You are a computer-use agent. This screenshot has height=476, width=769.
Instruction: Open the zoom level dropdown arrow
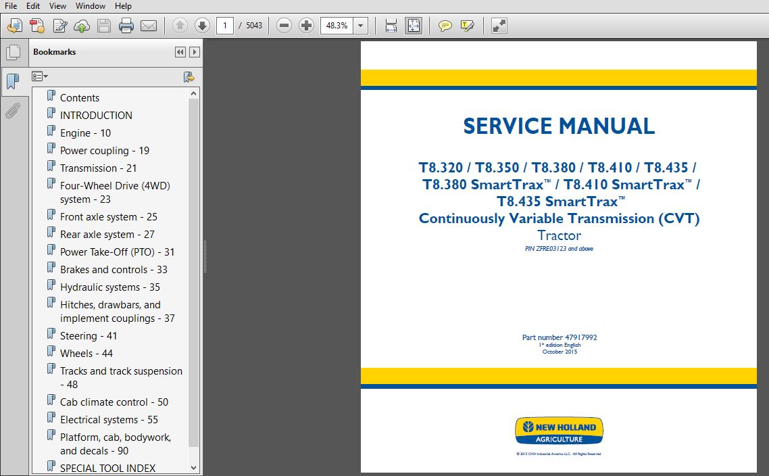point(360,26)
